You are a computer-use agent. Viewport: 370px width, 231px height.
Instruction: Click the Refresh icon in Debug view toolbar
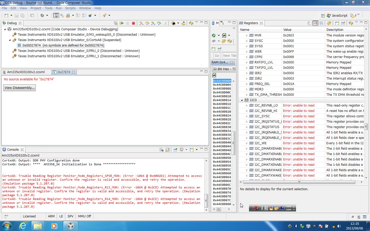coord(191,23)
